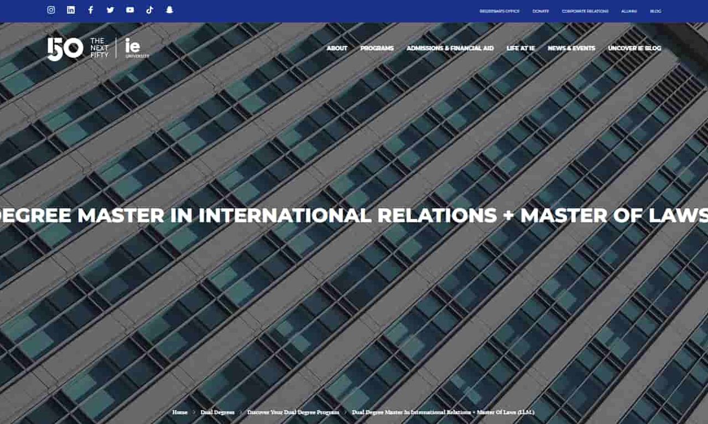Go to the YouTube channel icon
Viewport: 708px width, 424px height.
(130, 10)
